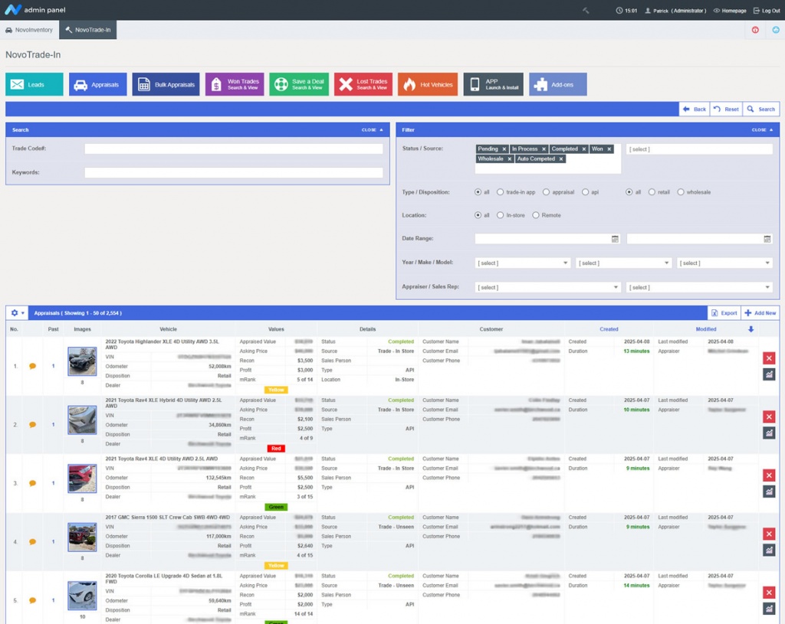Delete the 2017 GMC Sierra appraisal
The image size is (785, 624).
coord(769,534)
